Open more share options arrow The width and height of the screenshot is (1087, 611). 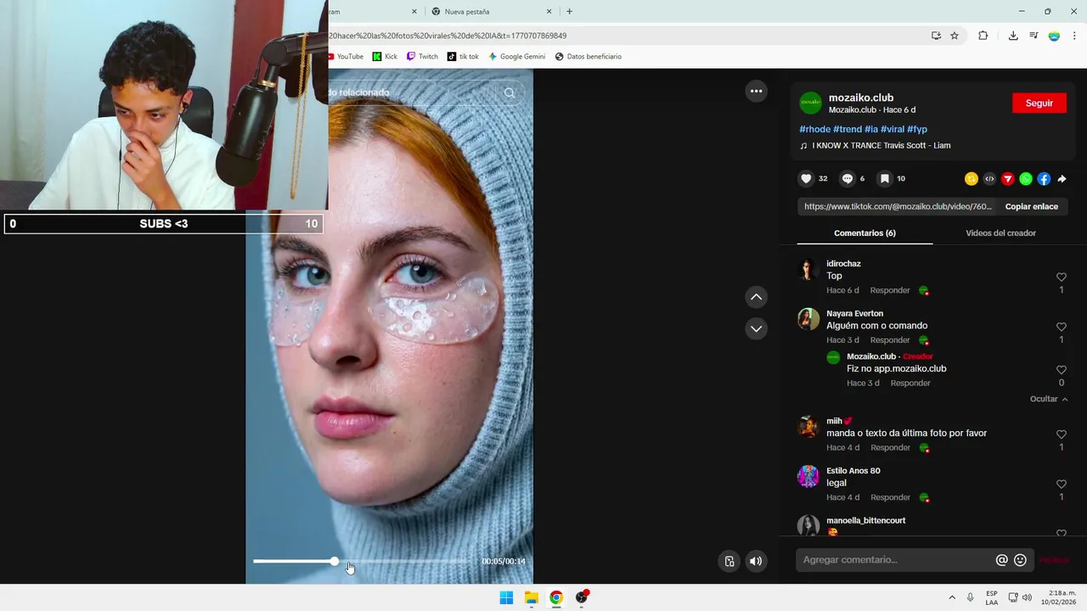[x=1062, y=179]
